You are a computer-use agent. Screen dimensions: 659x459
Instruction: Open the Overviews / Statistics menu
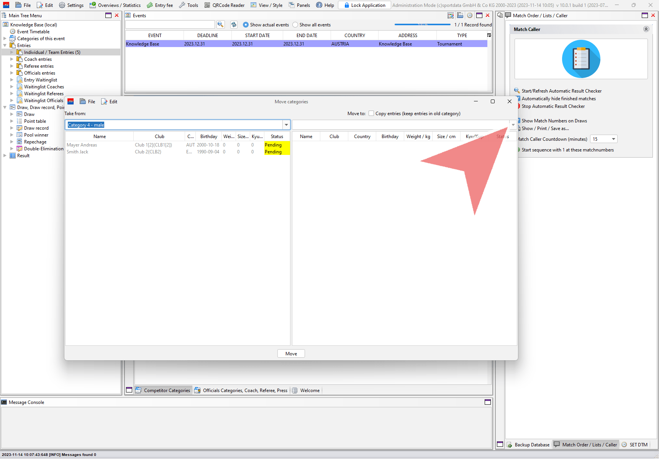click(115, 5)
